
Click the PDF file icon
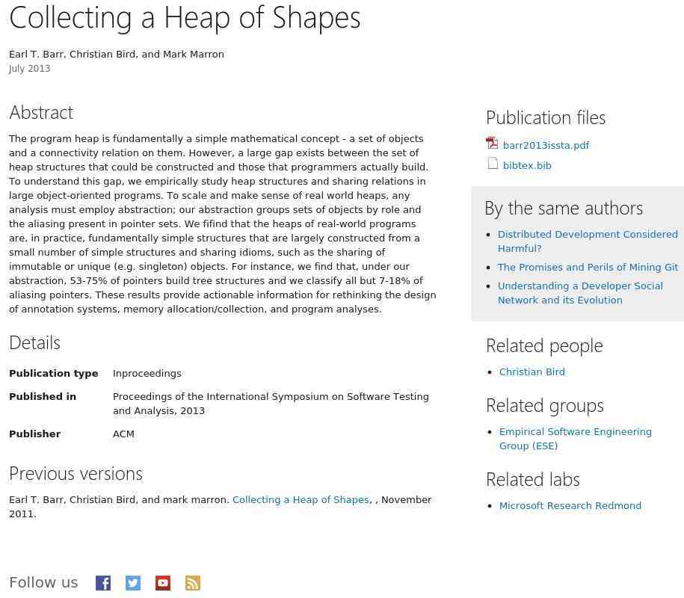[492, 144]
